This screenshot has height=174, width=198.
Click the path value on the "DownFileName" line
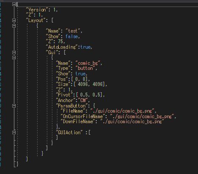pyautogui.click(x=132, y=122)
